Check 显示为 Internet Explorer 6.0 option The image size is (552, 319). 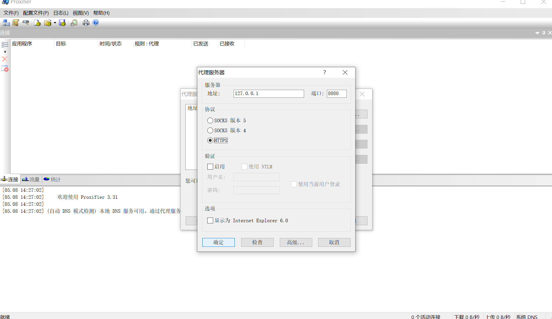tap(210, 220)
